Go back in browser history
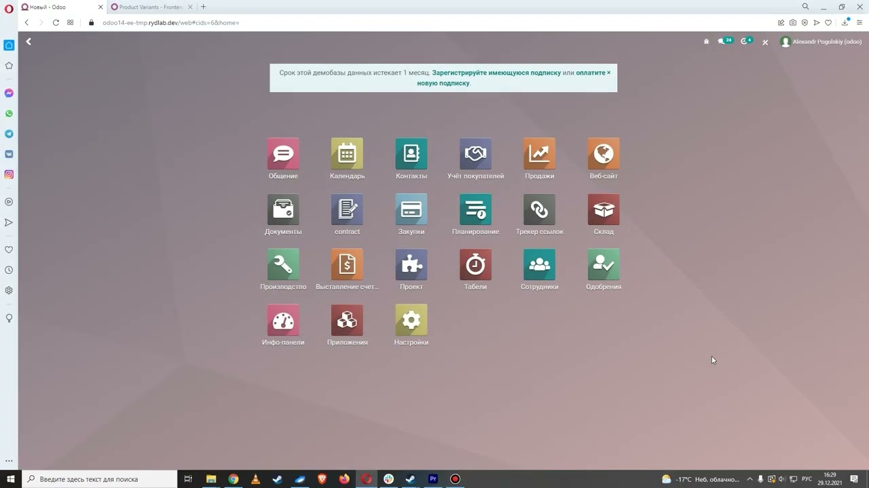The height and width of the screenshot is (488, 869). (26, 22)
